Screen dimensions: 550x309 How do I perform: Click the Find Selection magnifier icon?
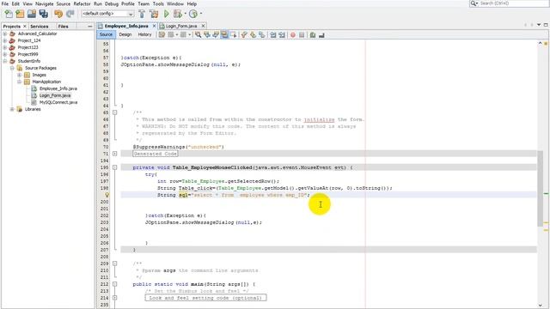pyautogui.click(x=199, y=34)
